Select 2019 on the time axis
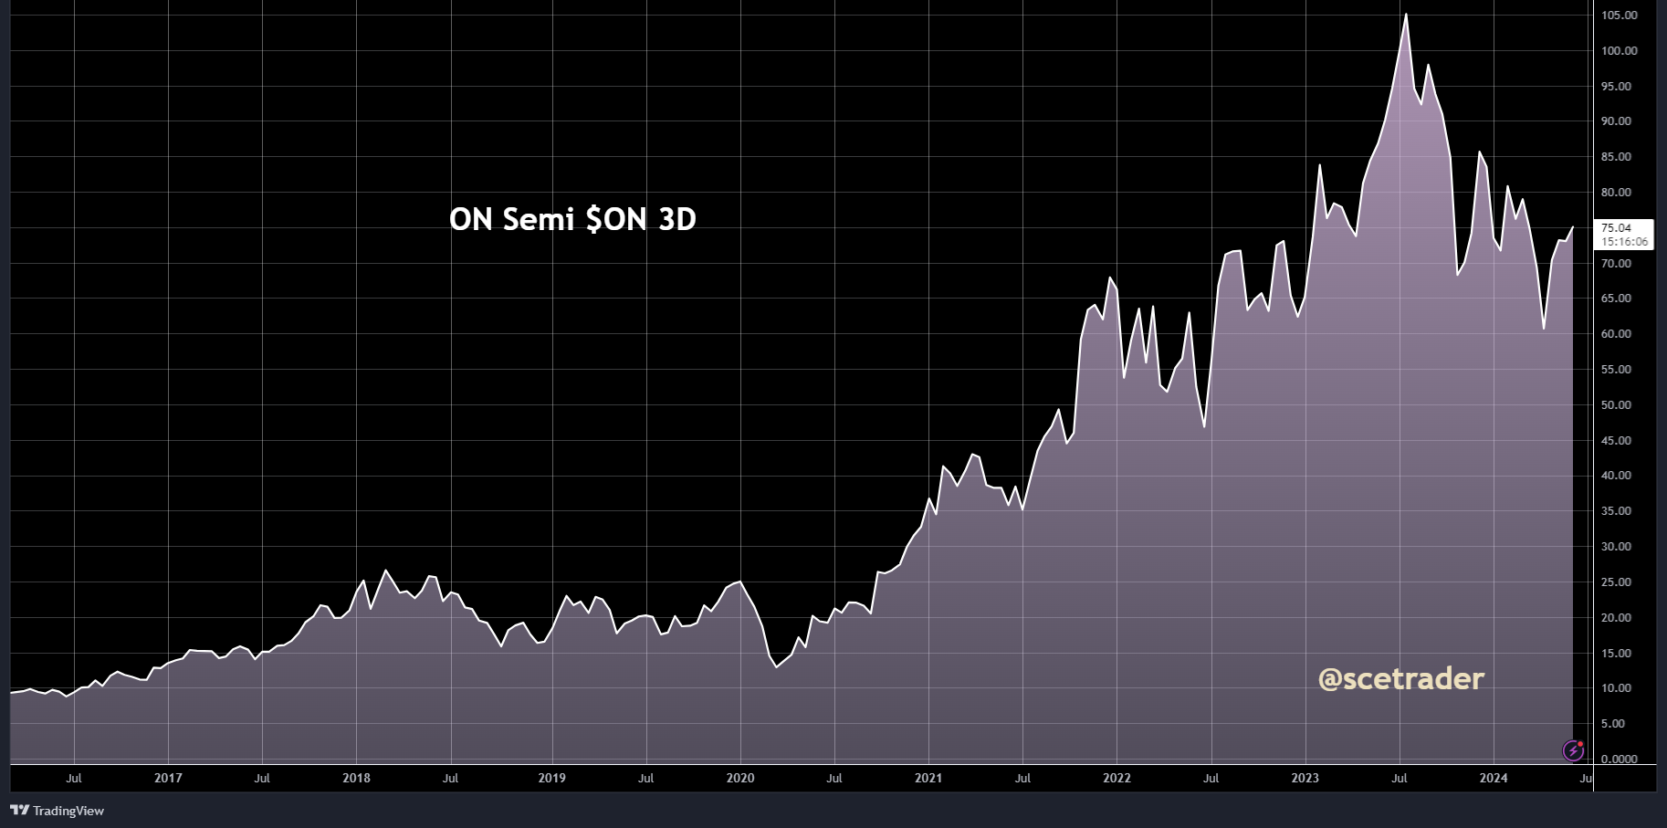The width and height of the screenshot is (1667, 828). pyautogui.click(x=551, y=779)
